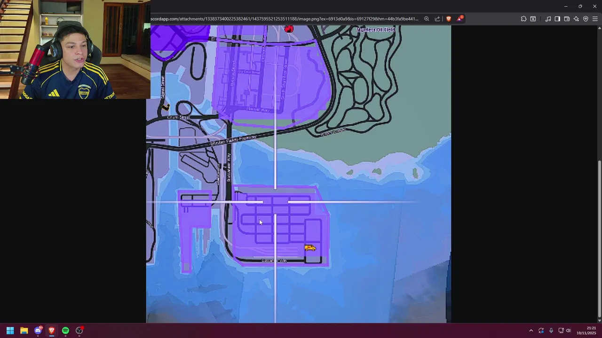This screenshot has width=602, height=338.
Task: Click the address bar URL text
Action: [284, 19]
